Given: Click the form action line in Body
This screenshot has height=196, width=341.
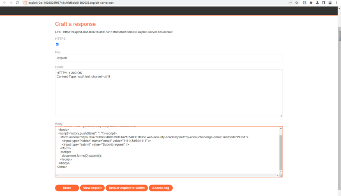Looking at the screenshot, I should coord(154,137).
